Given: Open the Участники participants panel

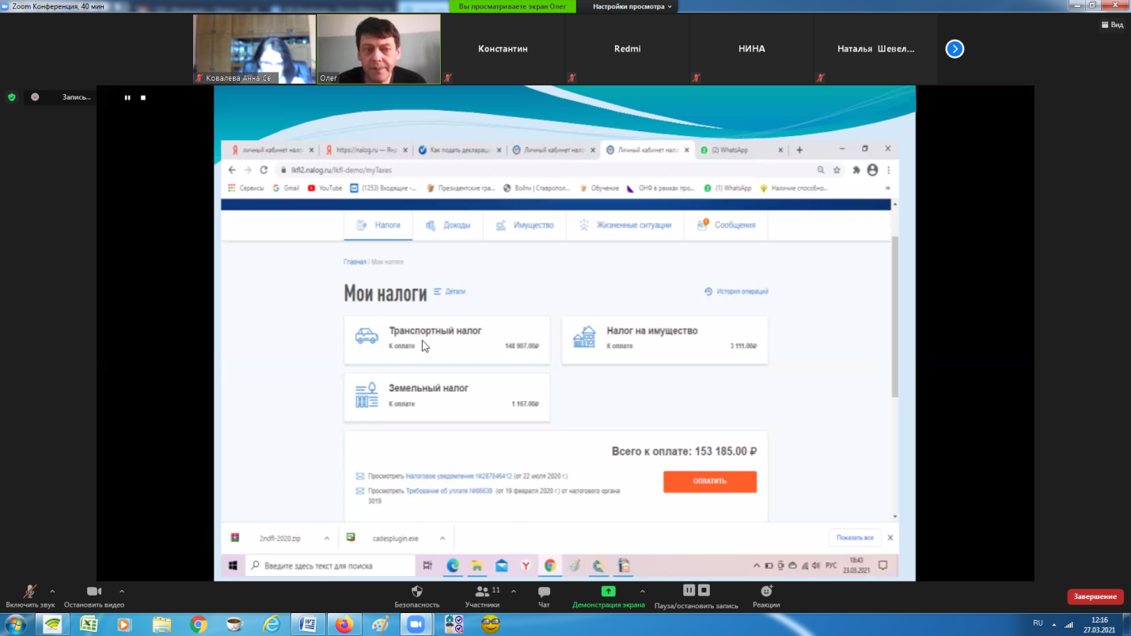Looking at the screenshot, I should point(481,592).
